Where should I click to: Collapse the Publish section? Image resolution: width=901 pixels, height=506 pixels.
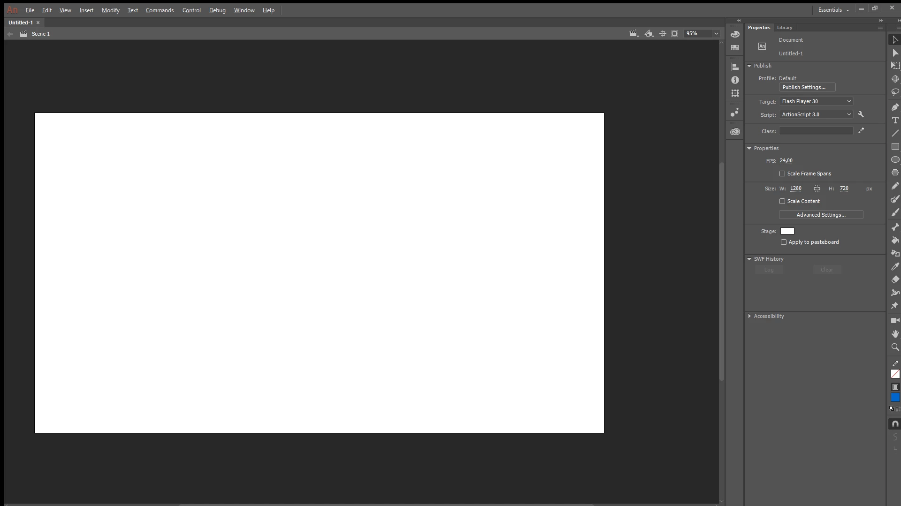tap(749, 66)
